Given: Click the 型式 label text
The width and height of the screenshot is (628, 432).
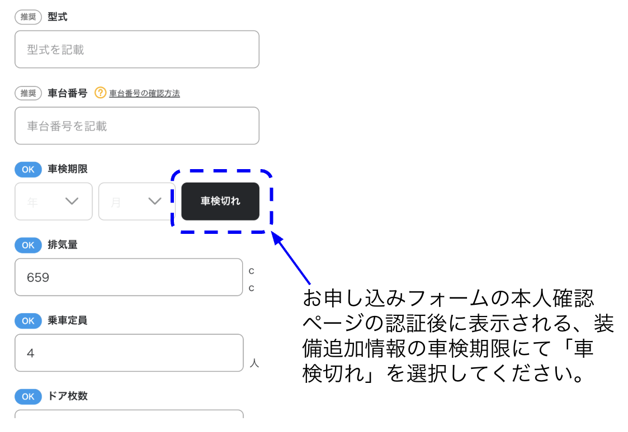Looking at the screenshot, I should (58, 17).
